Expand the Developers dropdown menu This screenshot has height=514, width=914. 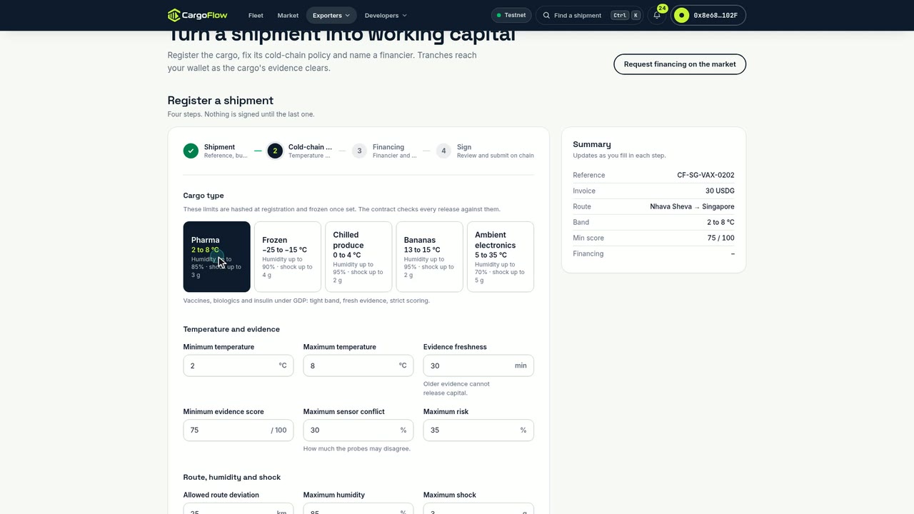[386, 15]
